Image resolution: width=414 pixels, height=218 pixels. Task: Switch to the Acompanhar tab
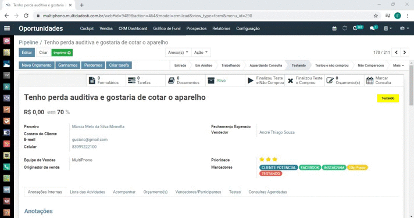click(124, 192)
